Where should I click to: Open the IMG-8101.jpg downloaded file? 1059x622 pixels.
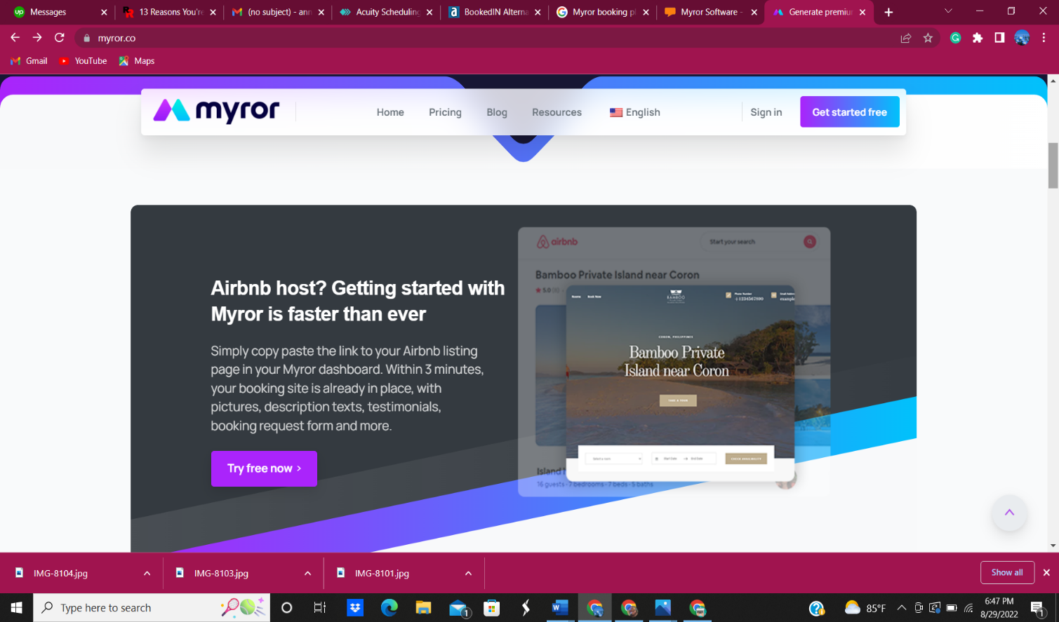(x=382, y=573)
